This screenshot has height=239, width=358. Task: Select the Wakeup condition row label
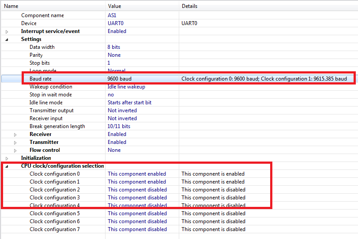[51, 87]
